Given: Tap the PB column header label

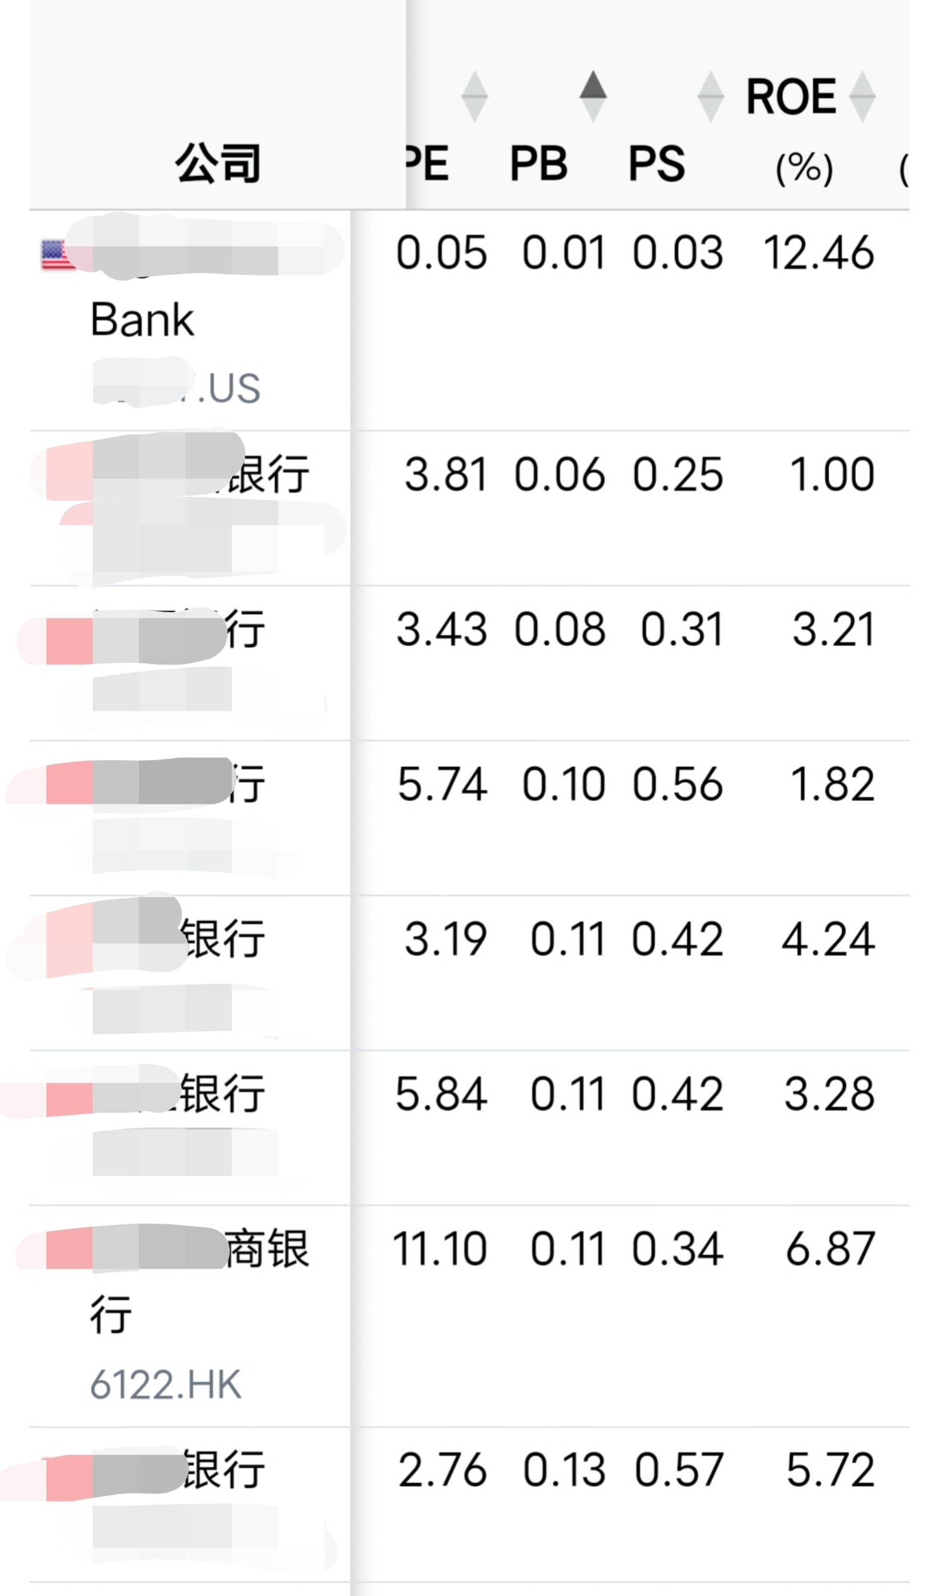Looking at the screenshot, I should click(539, 164).
